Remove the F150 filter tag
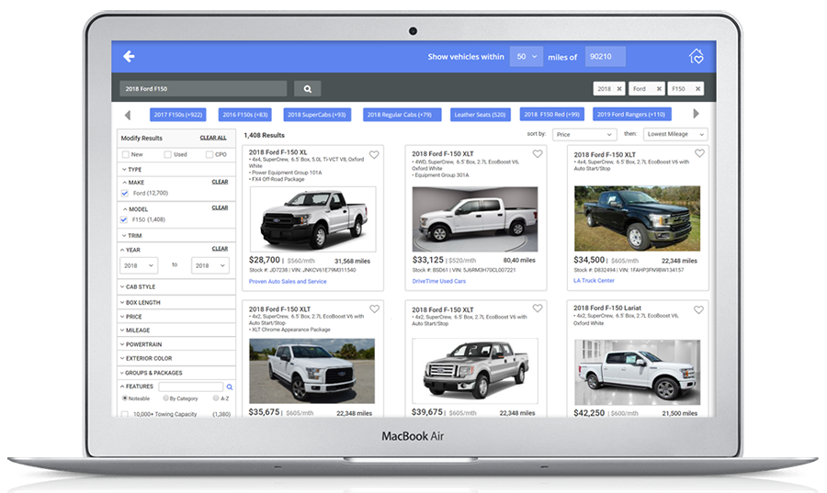Viewport: 827px width, 493px height. [x=697, y=89]
